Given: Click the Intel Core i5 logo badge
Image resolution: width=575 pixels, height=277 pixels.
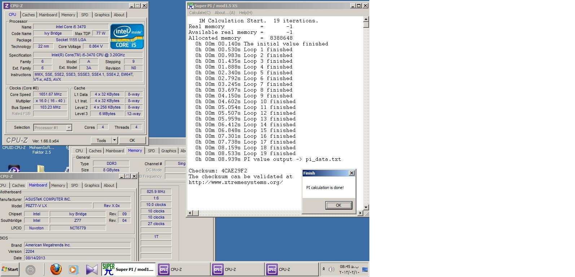Looking at the screenshot, I should coord(127,36).
